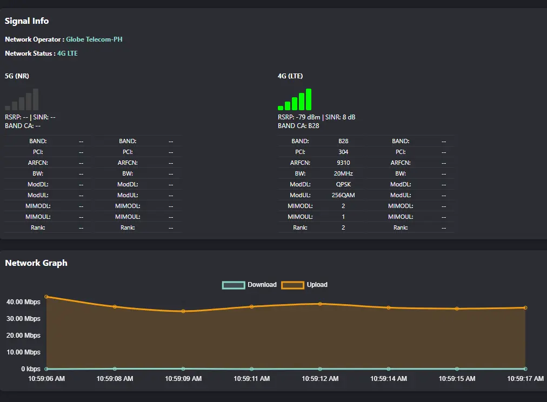Toggle the Upload legend series

coord(304,285)
